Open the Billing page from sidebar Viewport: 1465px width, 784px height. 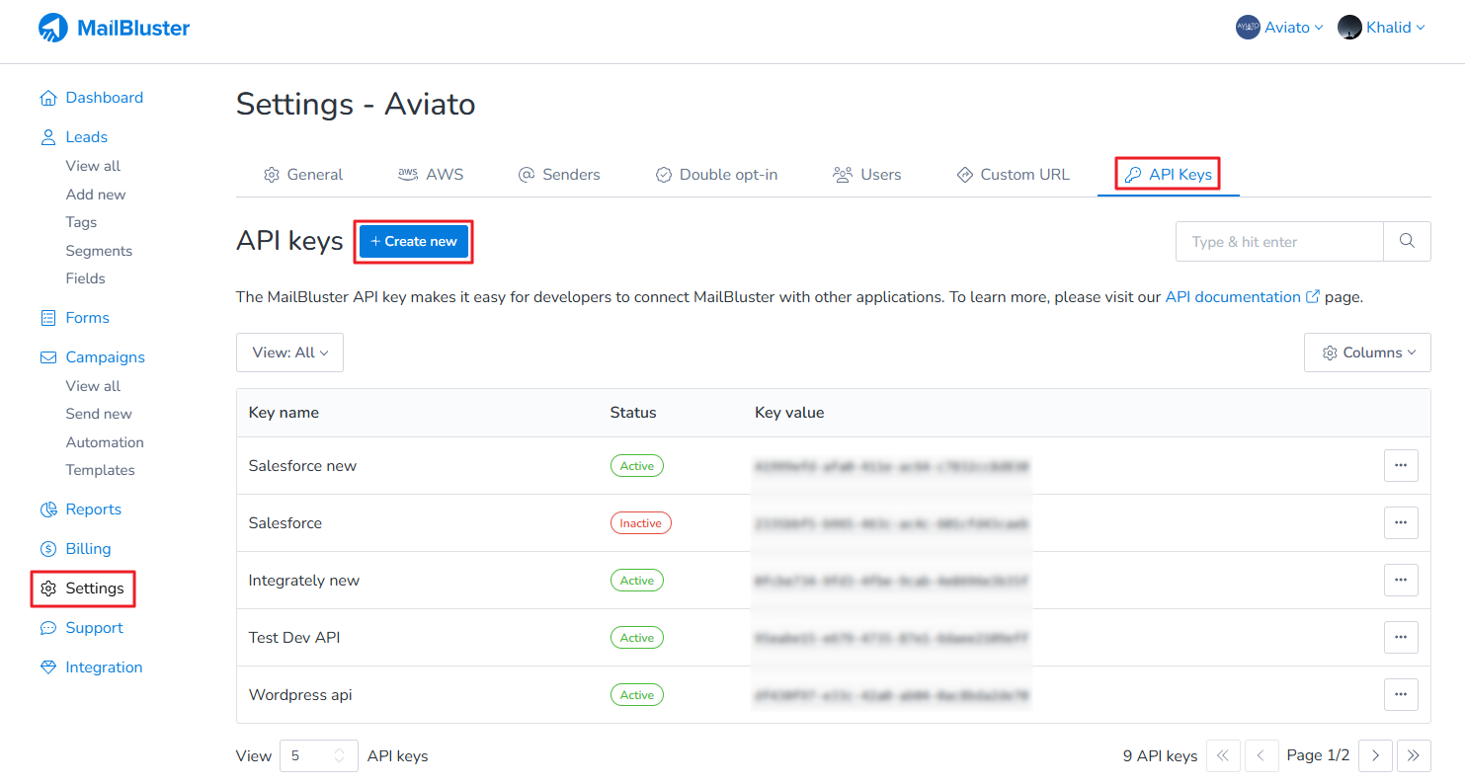[x=88, y=549]
